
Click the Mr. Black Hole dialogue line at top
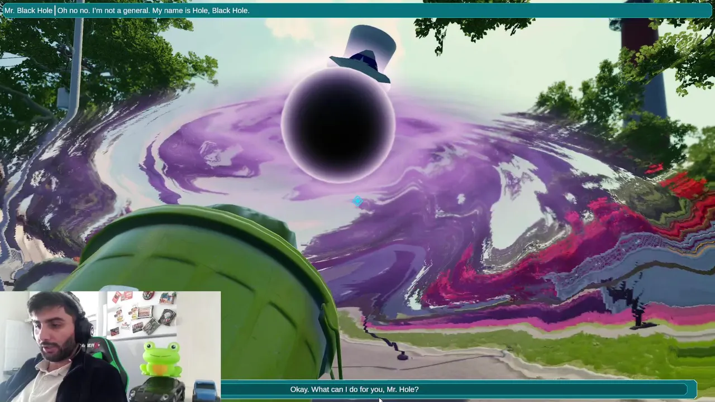click(x=357, y=10)
